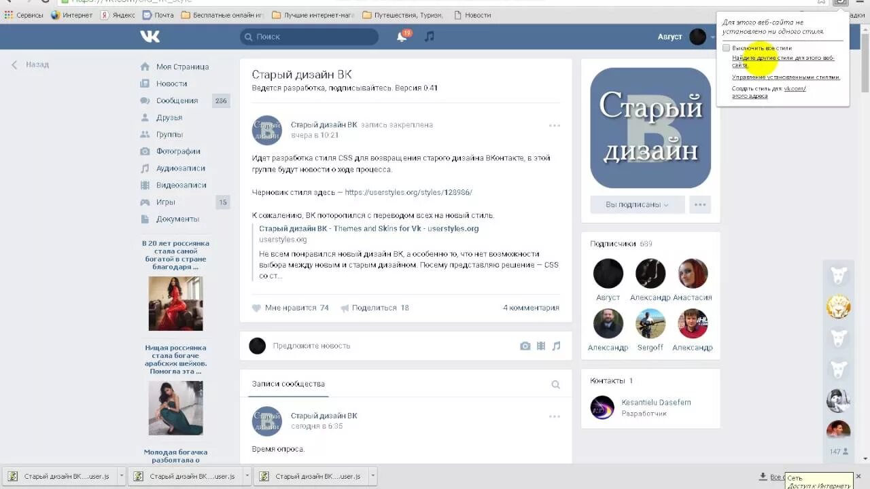Open community actions three-dots button
This screenshot has width=870, height=489.
click(x=700, y=204)
